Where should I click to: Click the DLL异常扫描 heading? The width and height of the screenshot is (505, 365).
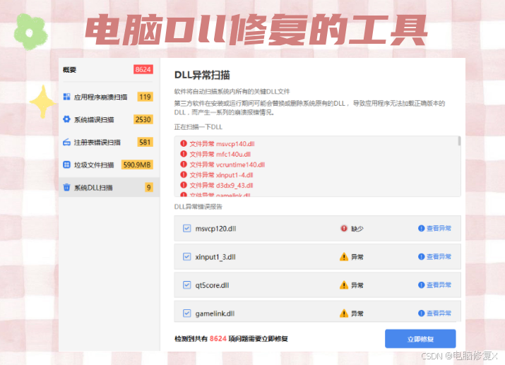202,75
